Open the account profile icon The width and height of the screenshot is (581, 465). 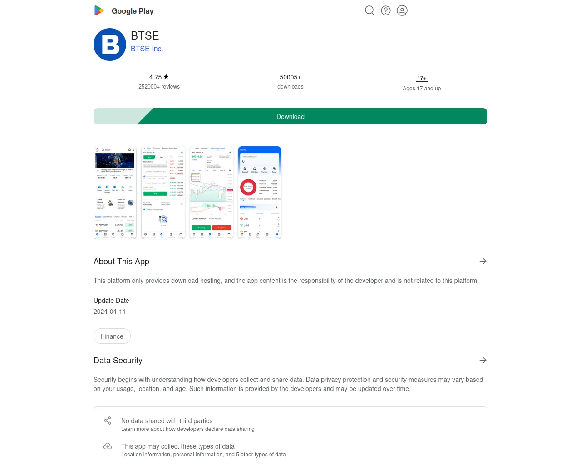[x=402, y=10]
